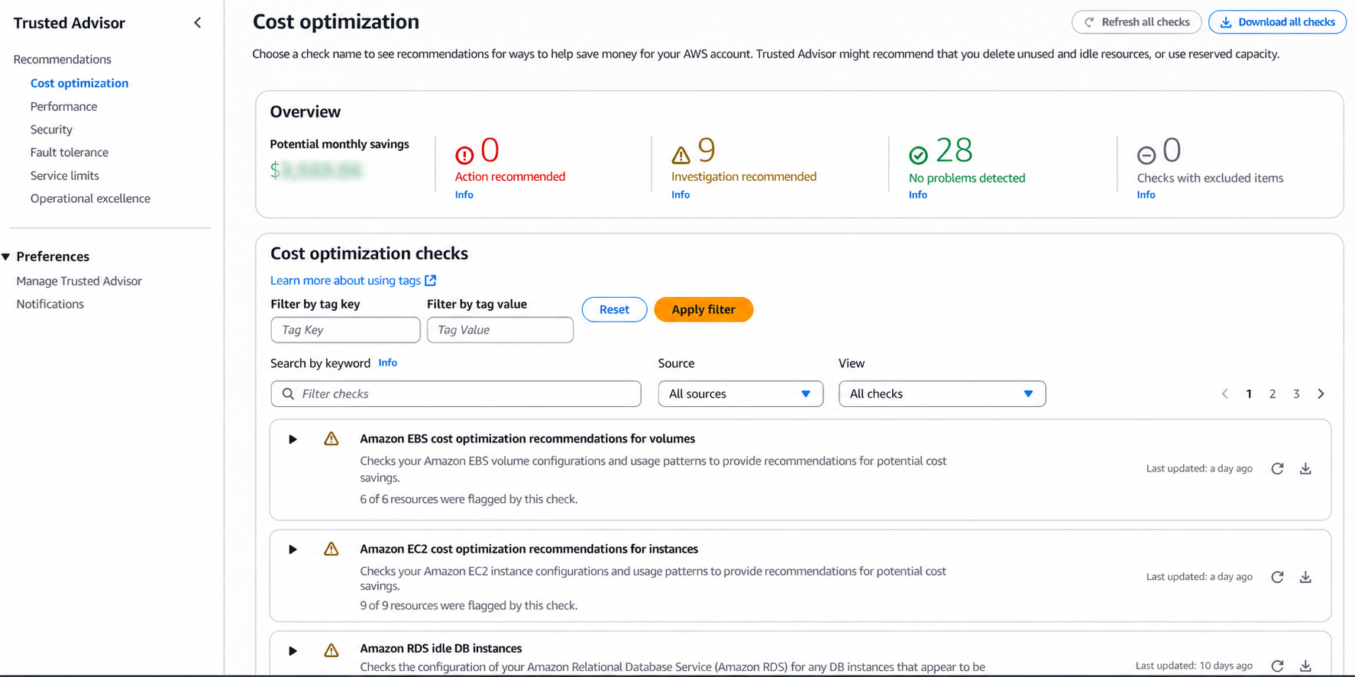Expand the Amazon RDS idle DB instances check
The width and height of the screenshot is (1355, 677).
point(293,651)
